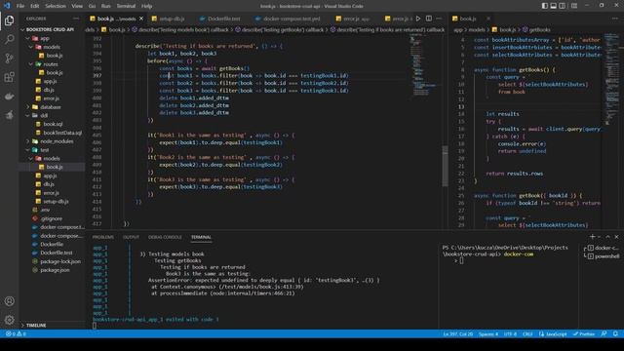Open Source Control view in activity bar

point(9,58)
